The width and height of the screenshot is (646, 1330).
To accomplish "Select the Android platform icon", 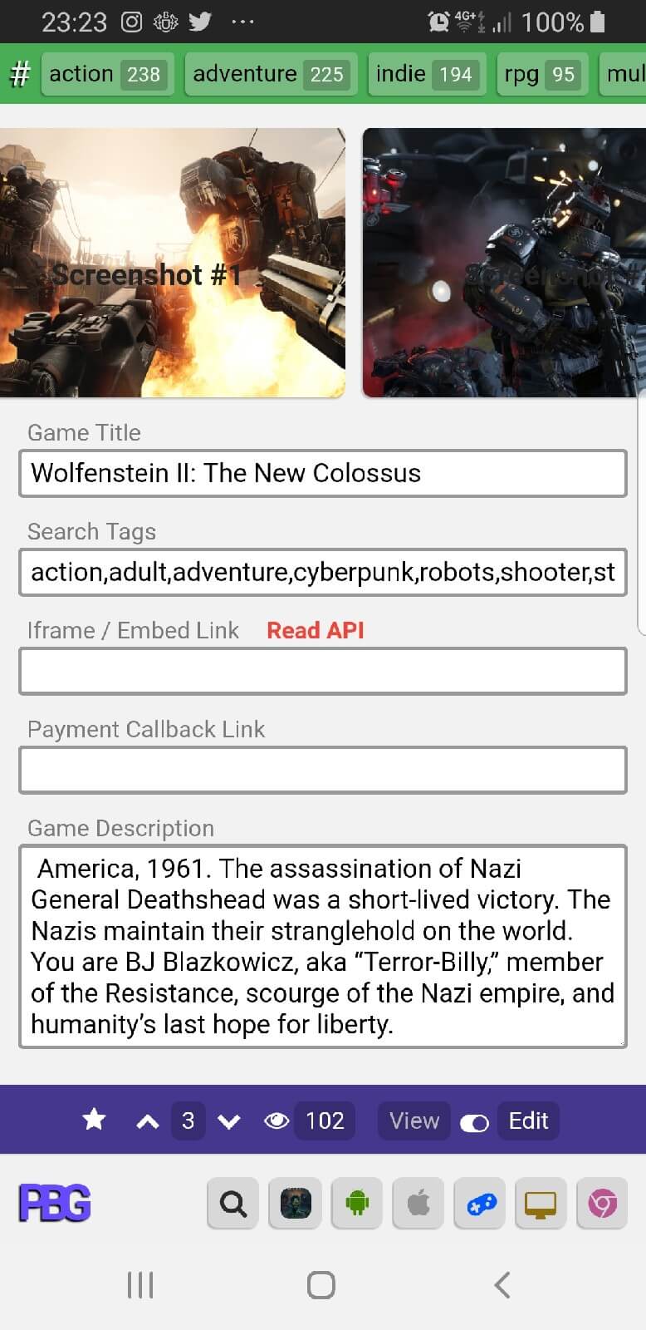I will point(357,1203).
